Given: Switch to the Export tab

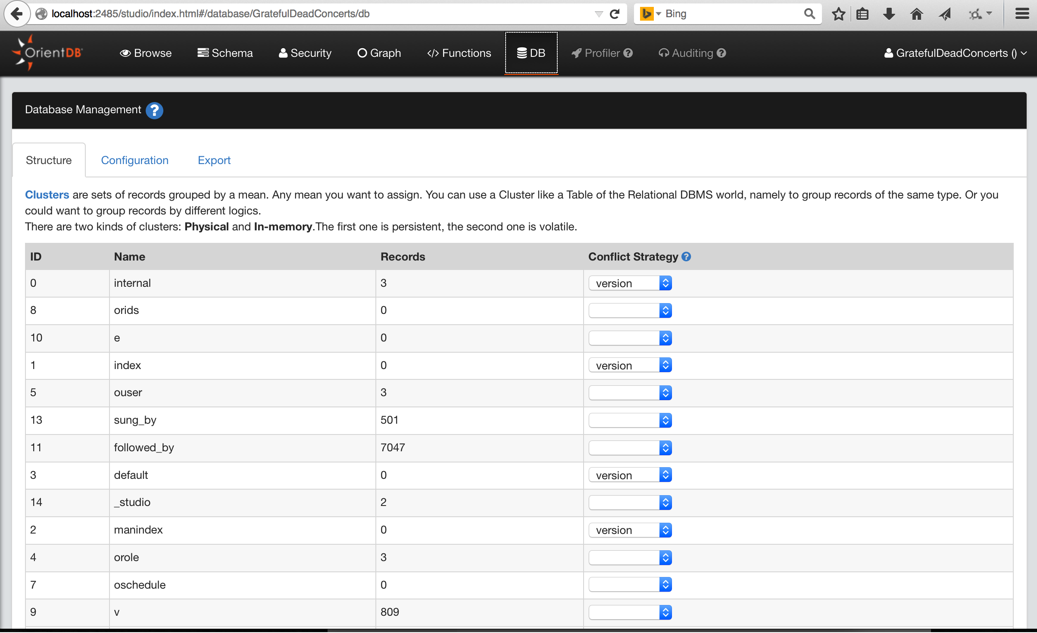Looking at the screenshot, I should tap(214, 160).
